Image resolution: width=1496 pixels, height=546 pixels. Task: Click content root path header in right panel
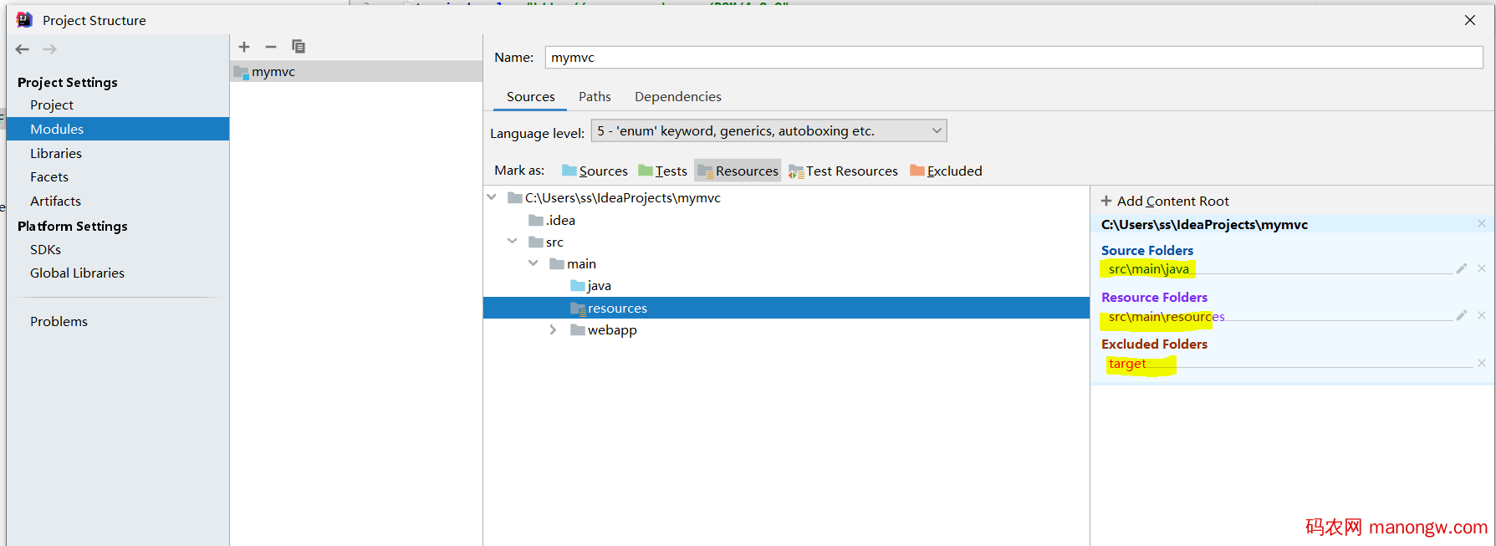1204,224
